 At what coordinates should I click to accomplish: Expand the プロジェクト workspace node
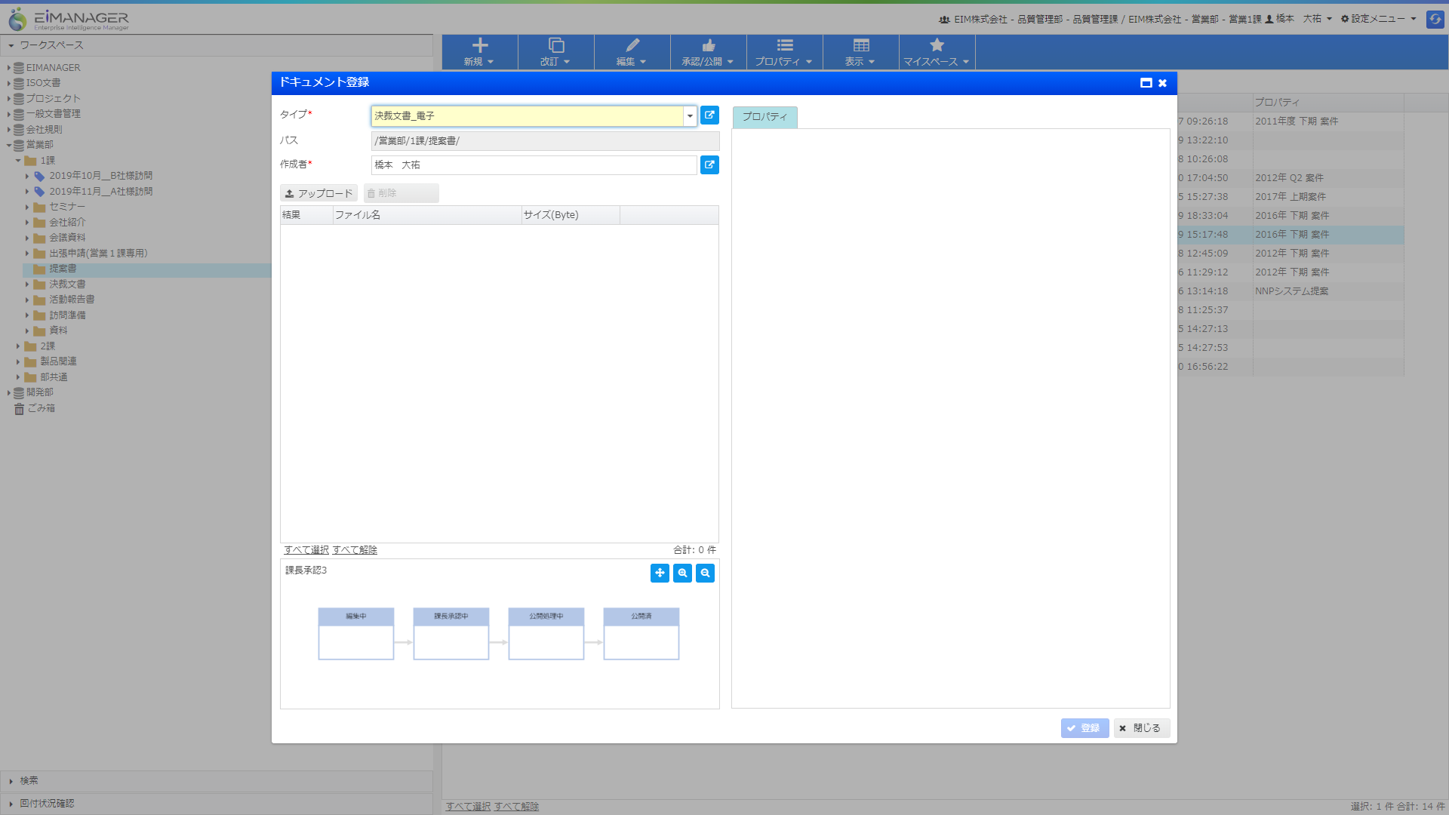[x=9, y=99]
